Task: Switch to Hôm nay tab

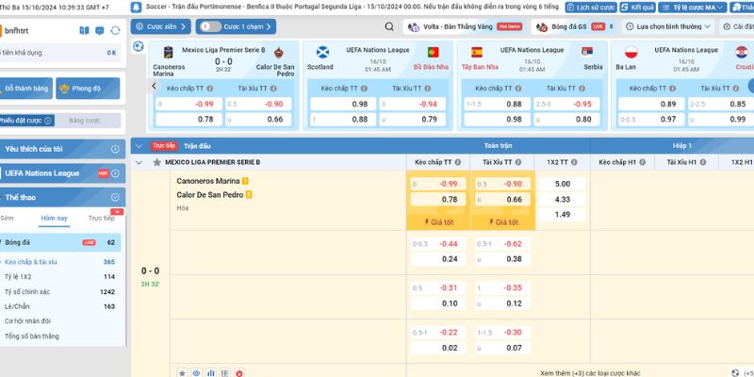Action: pos(54,218)
